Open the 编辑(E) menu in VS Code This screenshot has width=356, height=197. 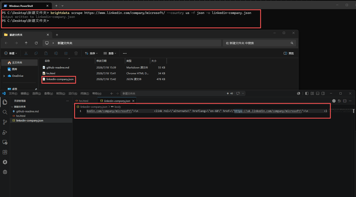pos(25,93)
